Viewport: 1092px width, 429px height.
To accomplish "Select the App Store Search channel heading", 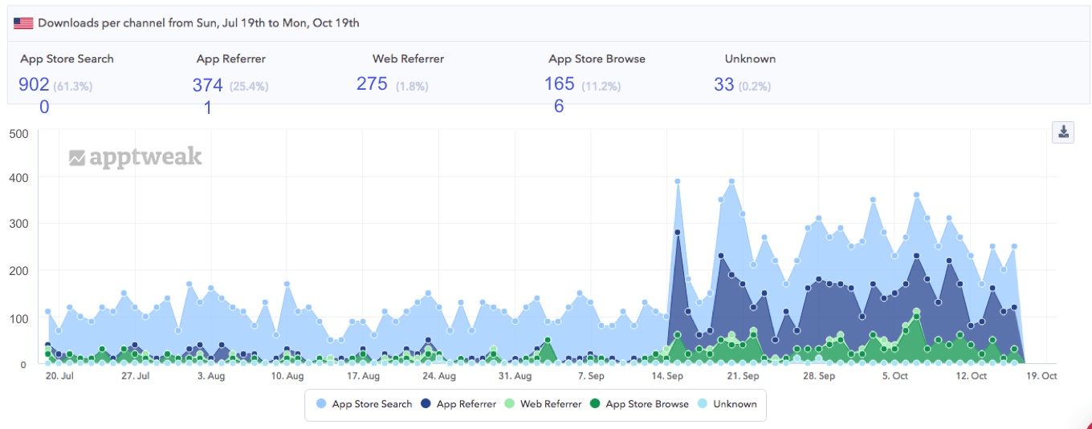I will point(67,59).
